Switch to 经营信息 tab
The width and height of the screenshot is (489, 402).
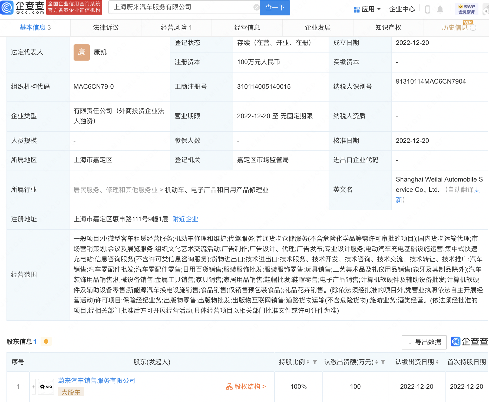(247, 28)
